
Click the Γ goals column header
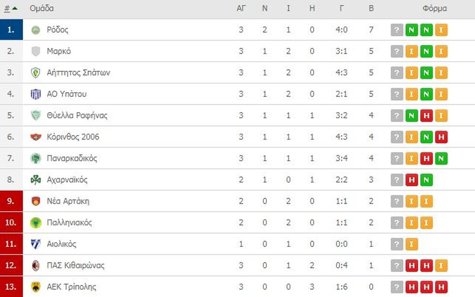click(341, 8)
